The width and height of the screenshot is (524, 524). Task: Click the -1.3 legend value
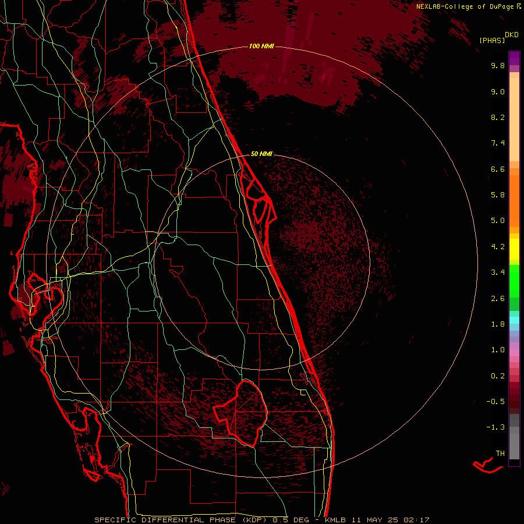click(495, 428)
